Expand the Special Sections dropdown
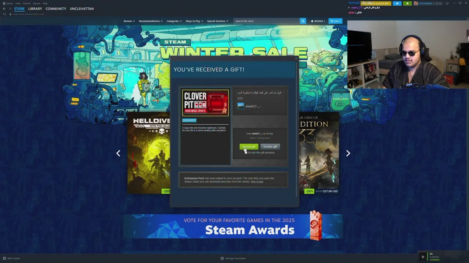Viewport: 469px width, 263px height. click(218, 21)
